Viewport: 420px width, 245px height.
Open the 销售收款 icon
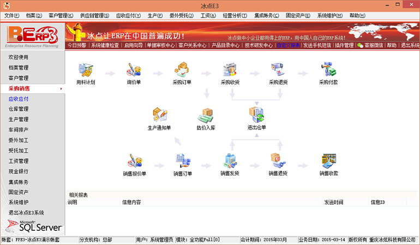329,161
